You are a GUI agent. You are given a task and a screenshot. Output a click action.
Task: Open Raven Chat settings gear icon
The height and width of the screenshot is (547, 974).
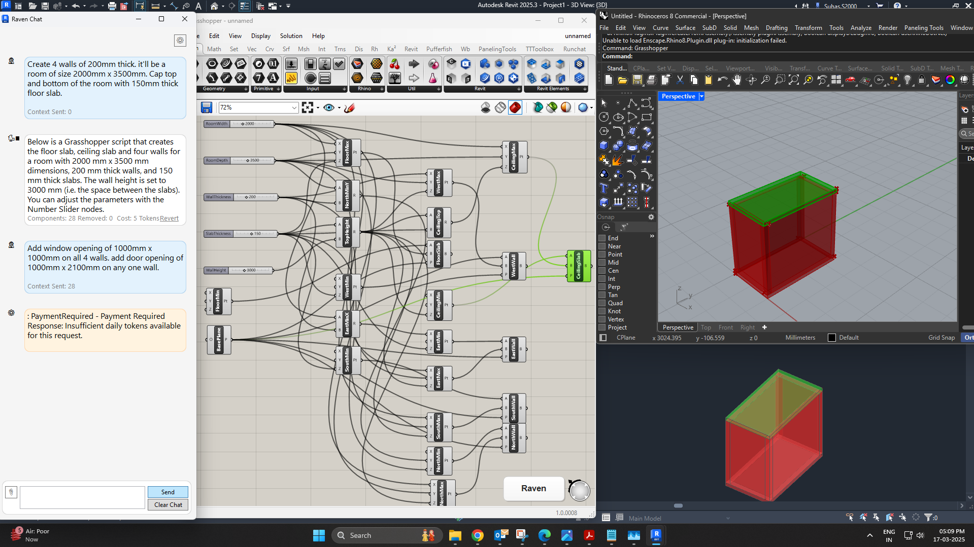pos(180,41)
